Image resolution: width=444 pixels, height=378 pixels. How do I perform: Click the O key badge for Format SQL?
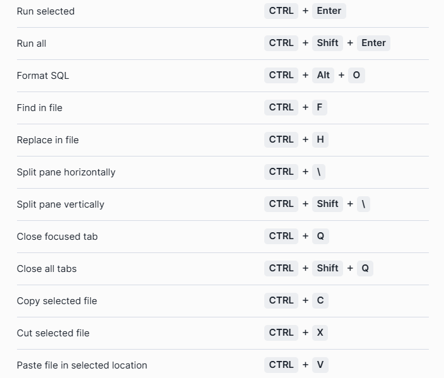356,75
